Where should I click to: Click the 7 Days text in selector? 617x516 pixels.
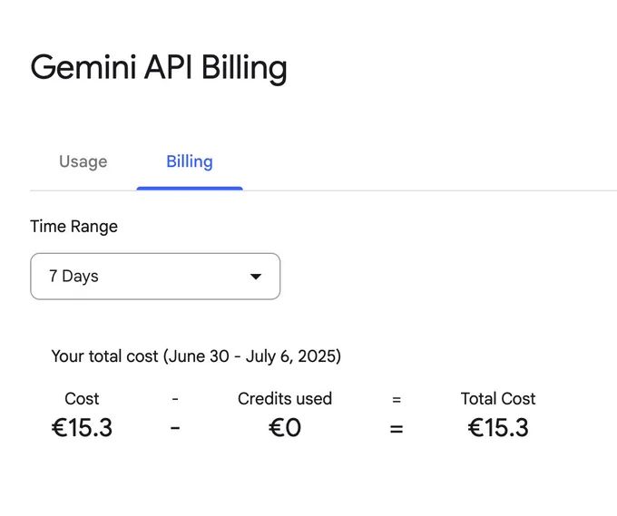click(73, 276)
